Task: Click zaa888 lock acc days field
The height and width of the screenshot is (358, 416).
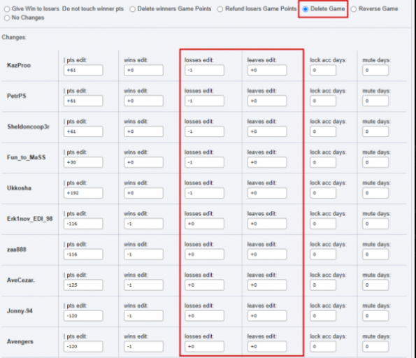Action: (323, 255)
